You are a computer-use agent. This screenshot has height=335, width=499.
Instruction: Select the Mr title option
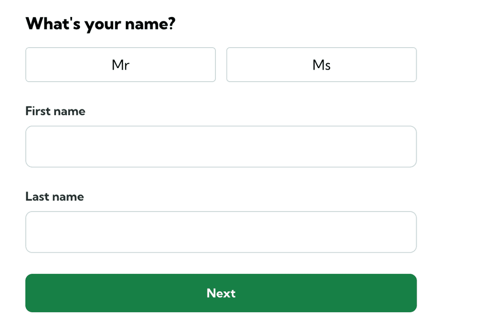tap(120, 65)
